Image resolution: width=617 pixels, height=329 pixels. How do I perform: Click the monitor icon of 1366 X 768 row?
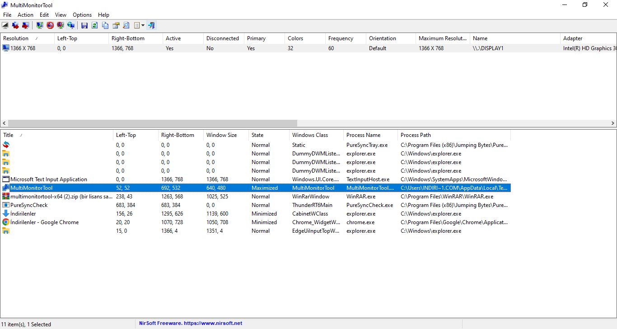tap(6, 48)
